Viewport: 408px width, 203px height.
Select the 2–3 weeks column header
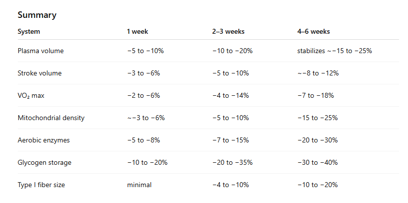(228, 31)
